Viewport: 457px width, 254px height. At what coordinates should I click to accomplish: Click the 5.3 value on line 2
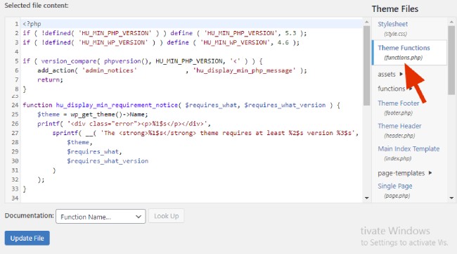(290, 33)
